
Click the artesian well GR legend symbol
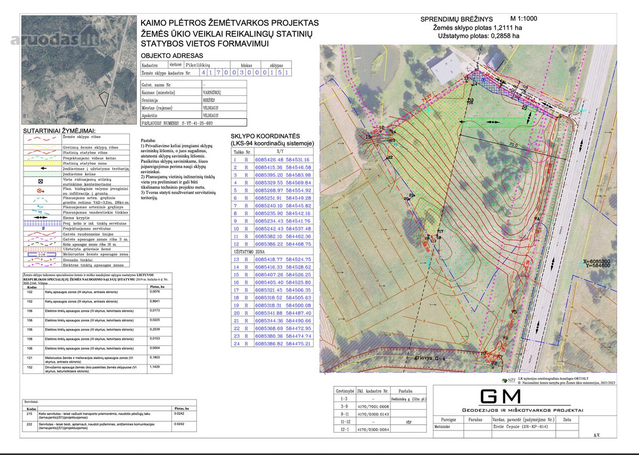[x=40, y=207]
